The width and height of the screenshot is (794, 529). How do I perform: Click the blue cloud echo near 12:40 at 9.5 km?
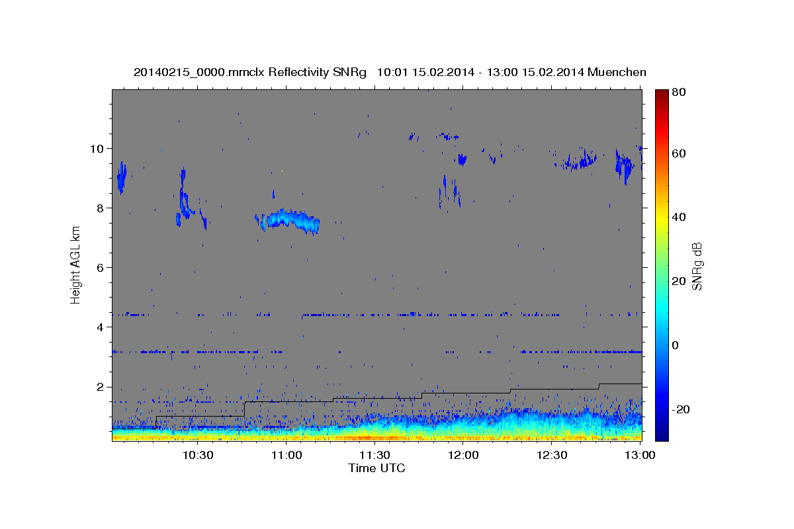[x=580, y=161]
